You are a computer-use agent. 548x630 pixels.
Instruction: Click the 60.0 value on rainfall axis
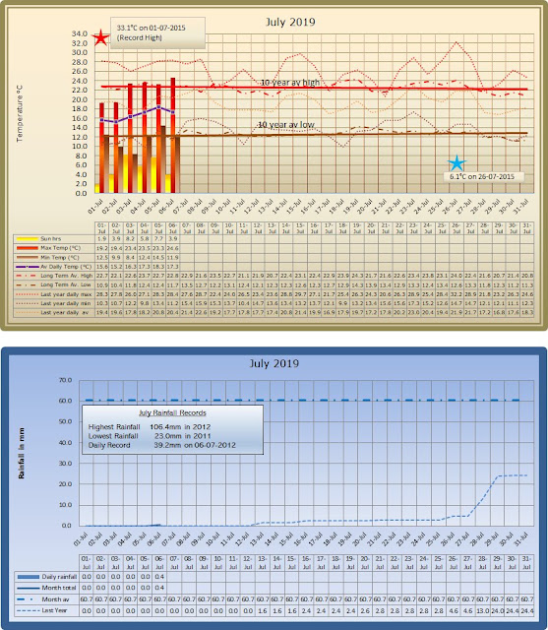click(x=66, y=401)
